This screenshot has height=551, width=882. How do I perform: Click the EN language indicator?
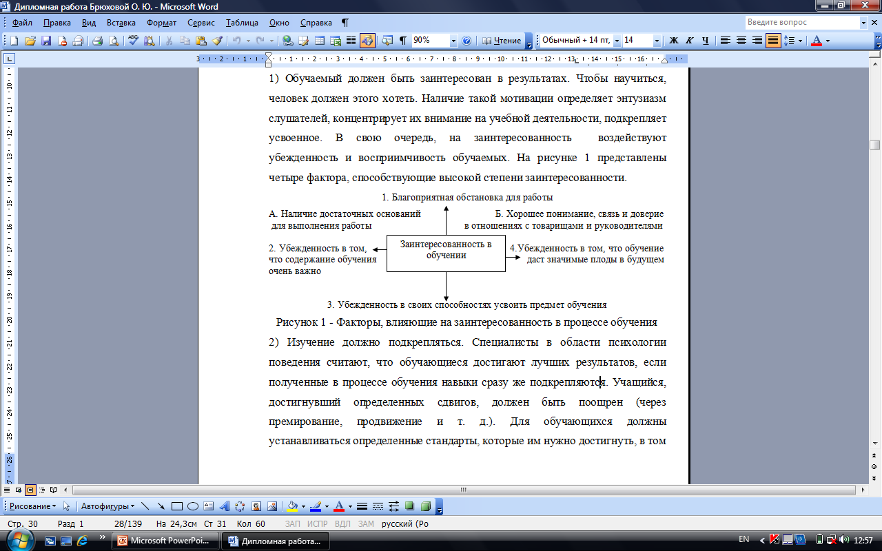[x=744, y=539]
